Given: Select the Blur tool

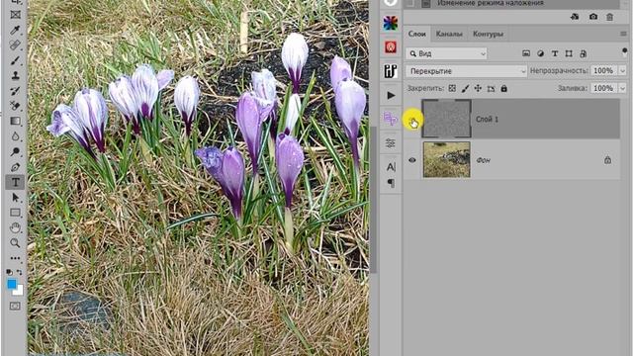Looking at the screenshot, I should coord(16,136).
